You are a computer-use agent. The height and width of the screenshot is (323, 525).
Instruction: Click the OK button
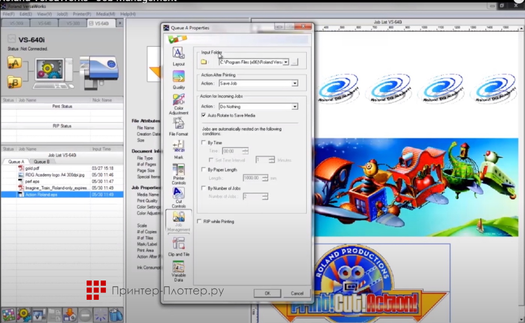pyautogui.click(x=267, y=293)
